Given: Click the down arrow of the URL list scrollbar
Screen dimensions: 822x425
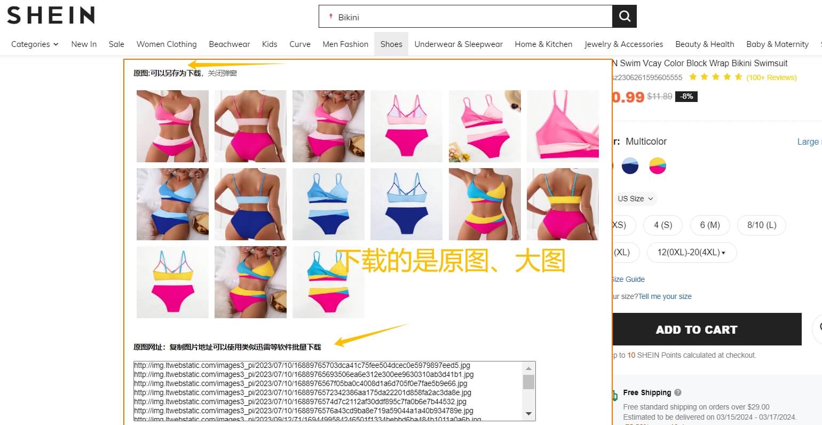Looking at the screenshot, I should [529, 414].
